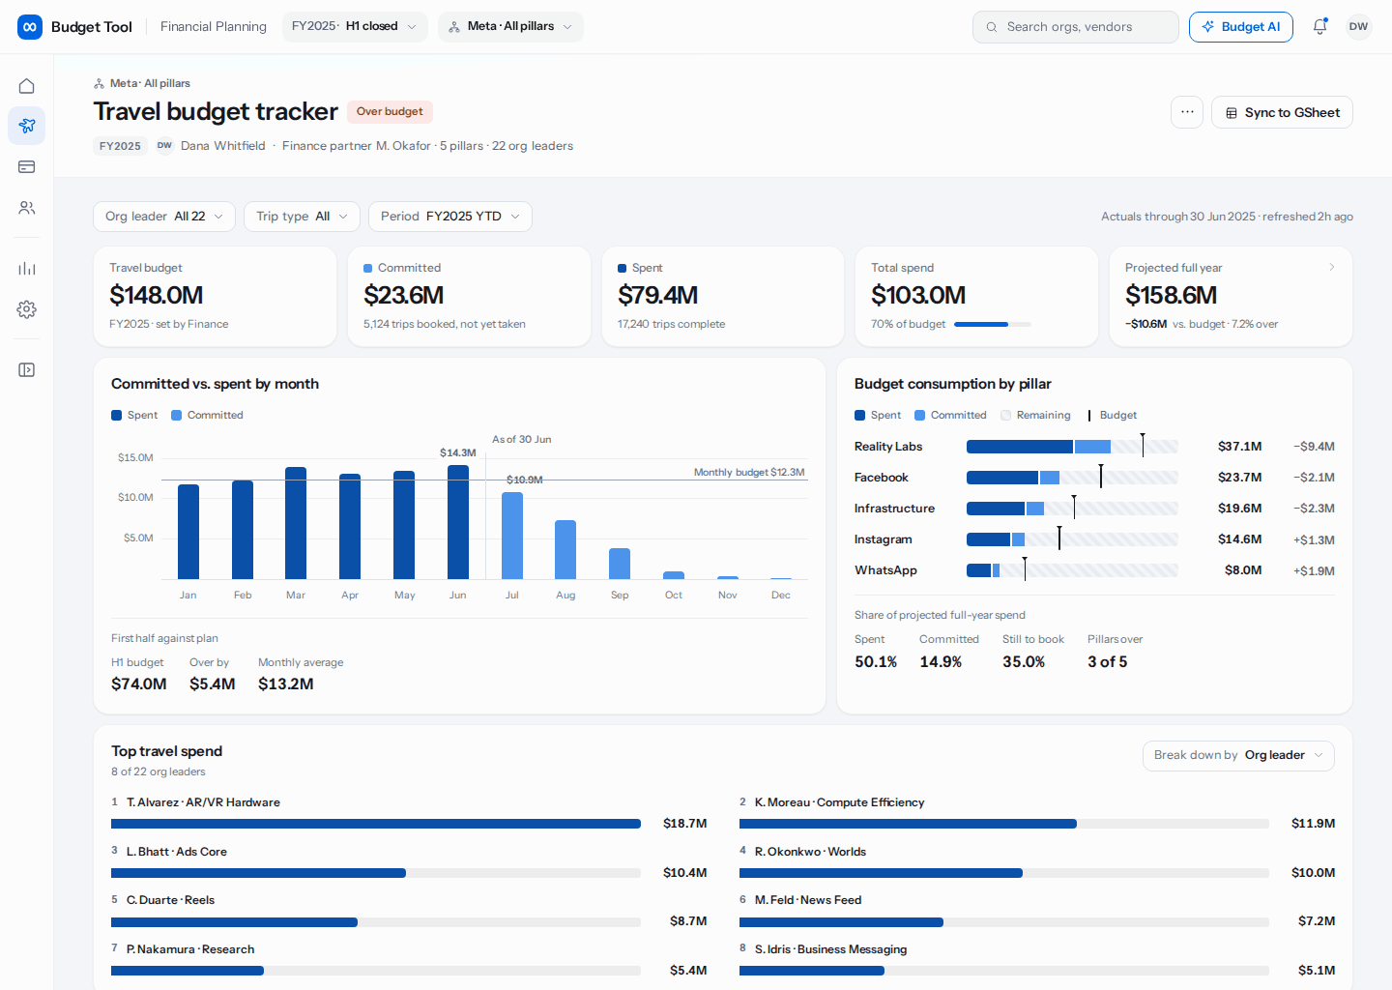Click the Budget Tool infinity logo
Viewport: 1392px width, 990px height.
point(30,27)
